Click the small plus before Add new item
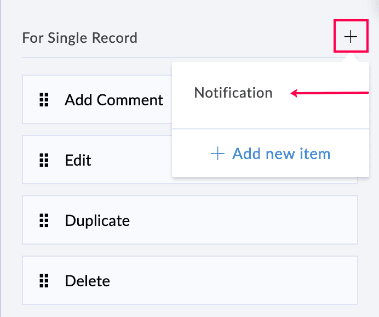379x317 pixels. 217,153
